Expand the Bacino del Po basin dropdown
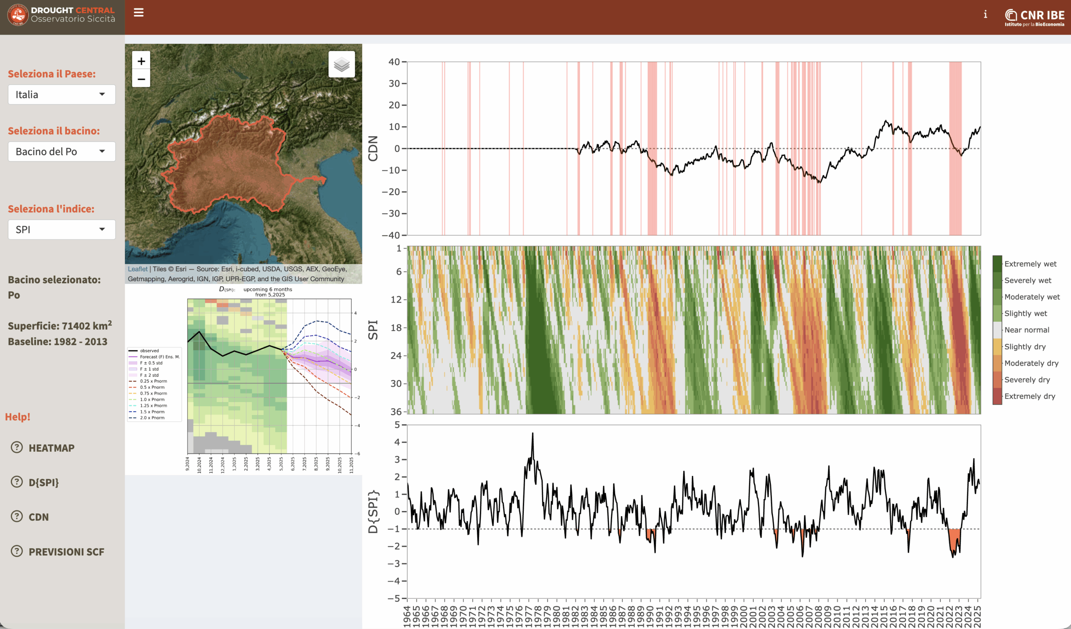 coord(61,152)
